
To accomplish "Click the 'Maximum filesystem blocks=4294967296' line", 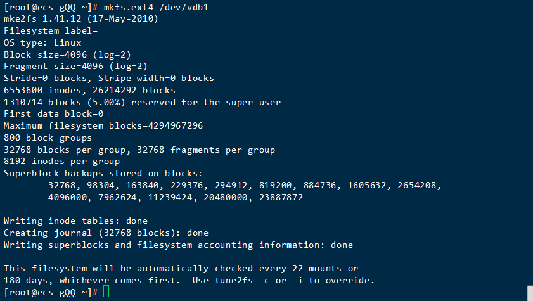I will [x=103, y=125].
